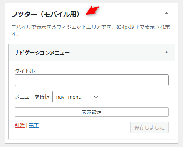Click the フッター（モバイル用） heading text

coord(46,14)
